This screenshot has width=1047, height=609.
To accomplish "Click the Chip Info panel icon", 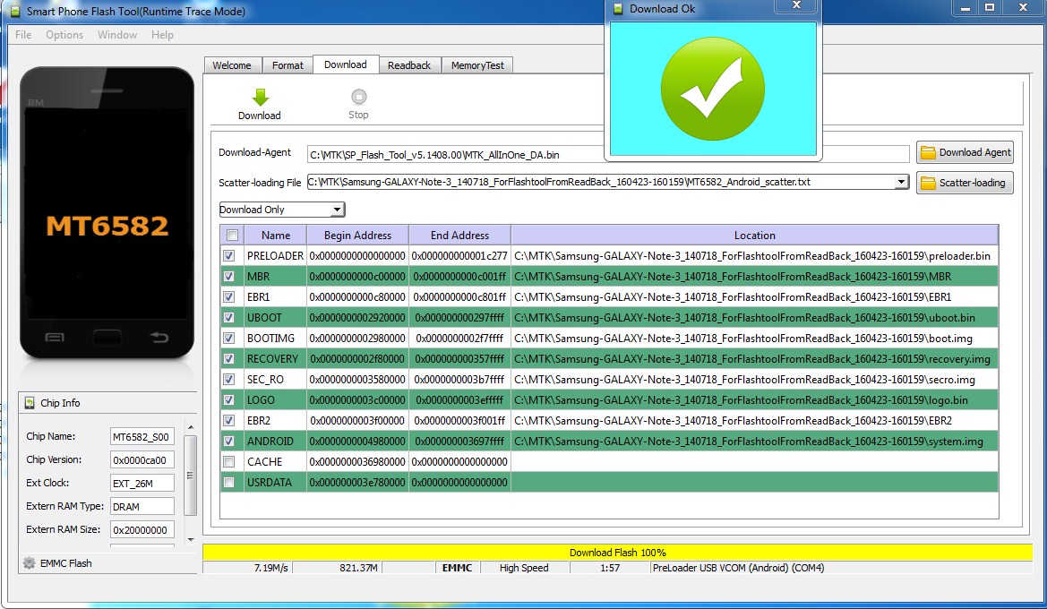I will 30,403.
